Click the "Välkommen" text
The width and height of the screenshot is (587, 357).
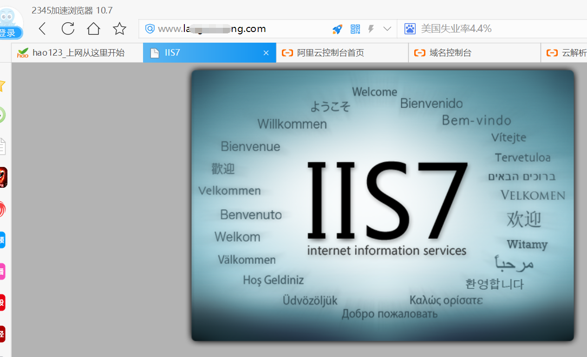point(247,260)
